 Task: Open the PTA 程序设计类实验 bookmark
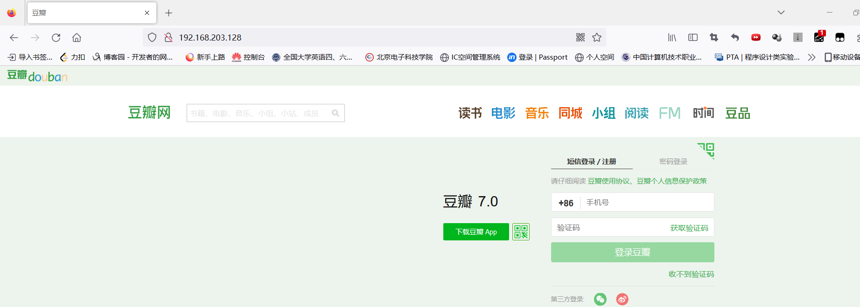(x=757, y=57)
